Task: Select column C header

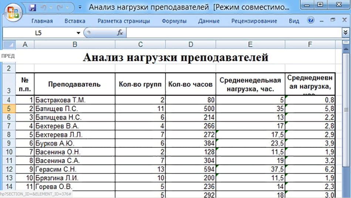Action: (140, 45)
